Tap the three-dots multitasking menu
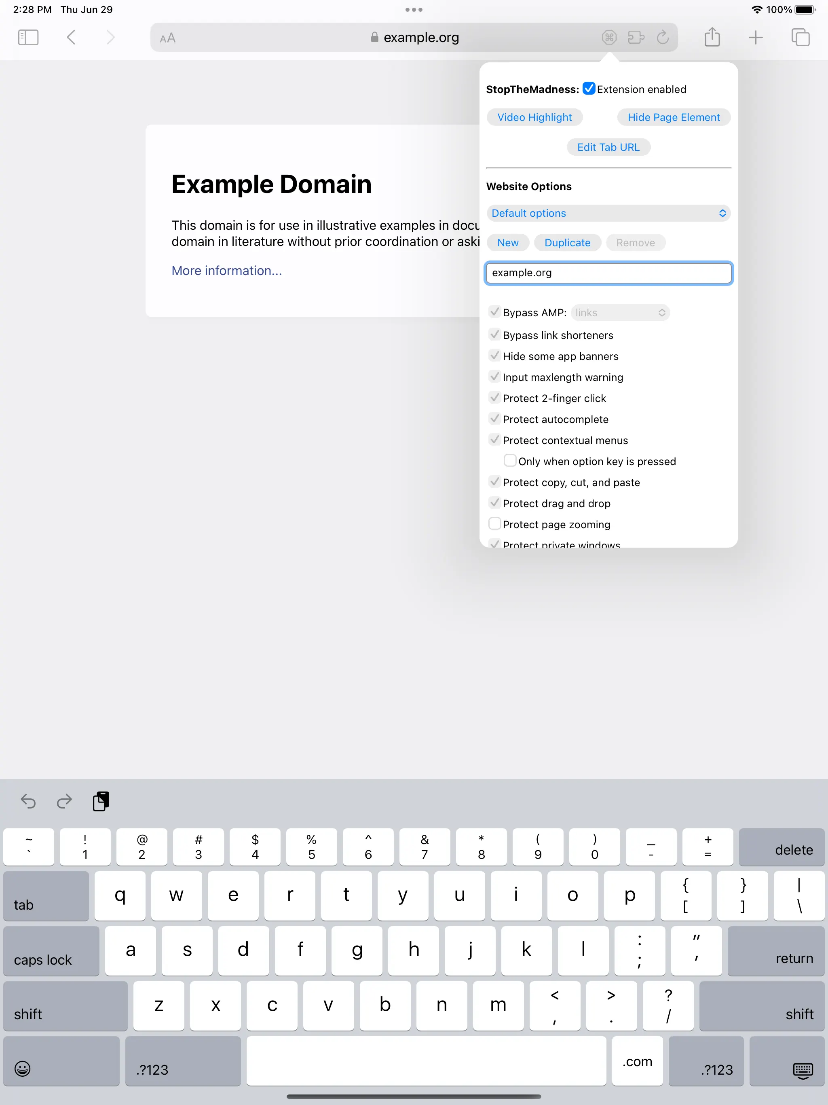The height and width of the screenshot is (1105, 828). point(414,9)
